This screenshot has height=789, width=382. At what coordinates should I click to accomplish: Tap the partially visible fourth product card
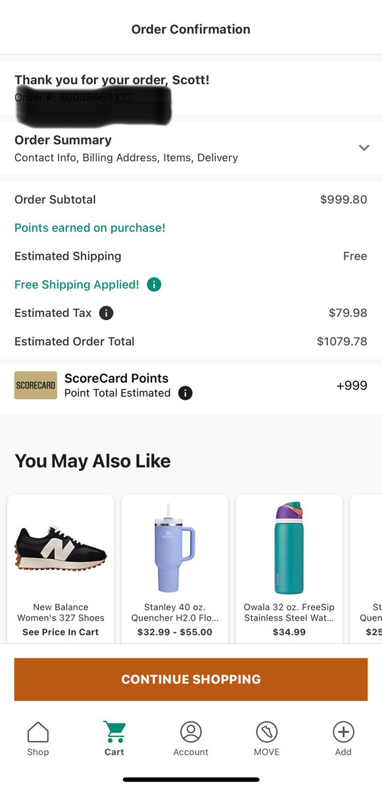[x=366, y=569]
